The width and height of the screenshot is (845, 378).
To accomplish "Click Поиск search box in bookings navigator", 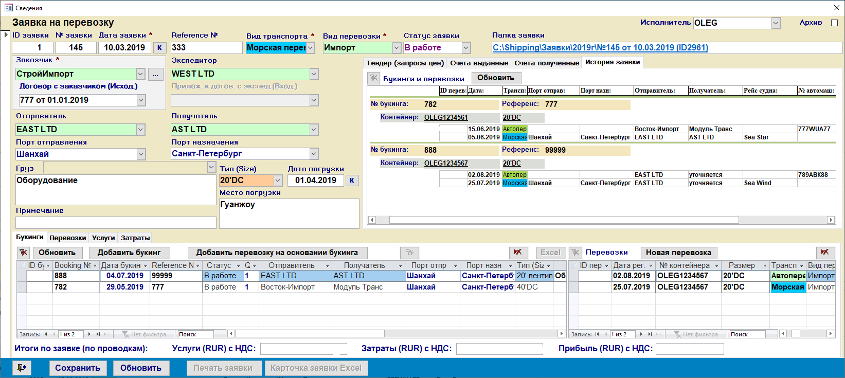I will click(x=195, y=334).
